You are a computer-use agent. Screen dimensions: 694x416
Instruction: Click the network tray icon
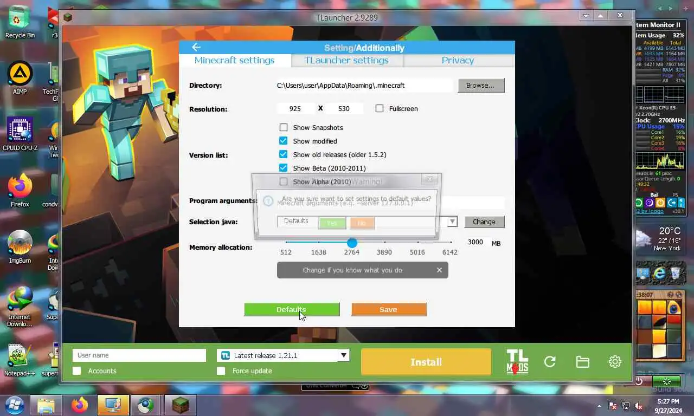coord(626,405)
